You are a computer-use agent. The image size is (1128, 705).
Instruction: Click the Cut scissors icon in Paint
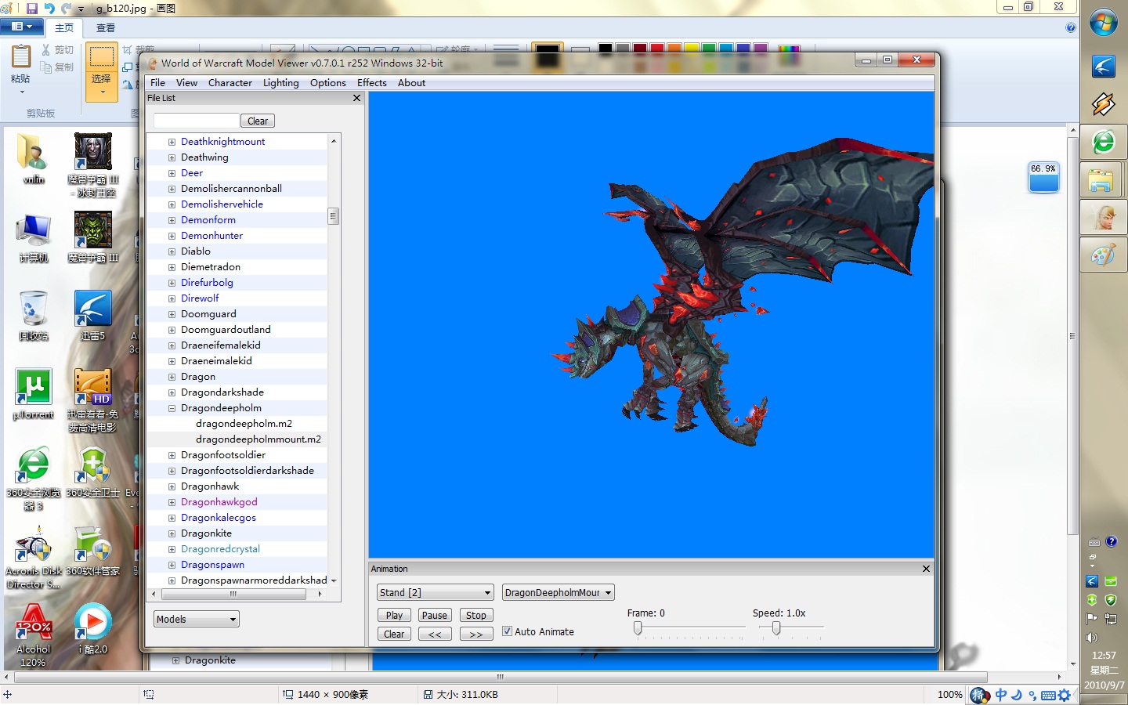(x=46, y=49)
